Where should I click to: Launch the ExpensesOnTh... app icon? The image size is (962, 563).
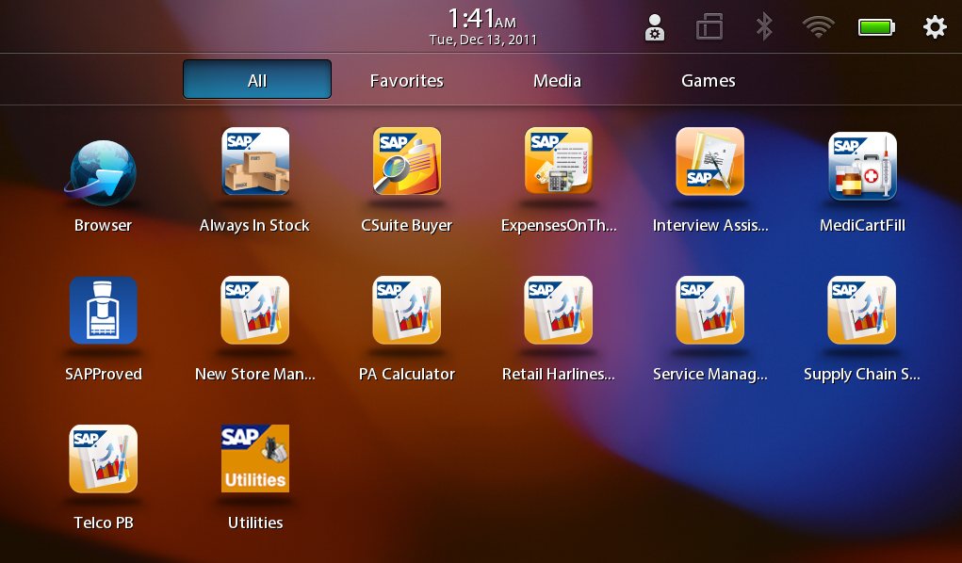[559, 161]
